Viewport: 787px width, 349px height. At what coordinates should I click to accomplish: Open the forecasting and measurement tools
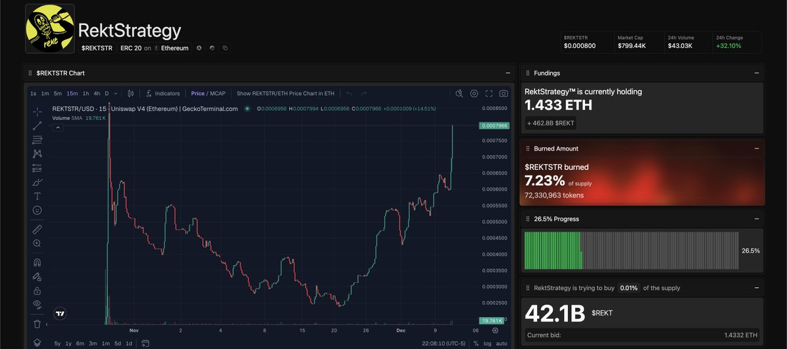coord(37,168)
